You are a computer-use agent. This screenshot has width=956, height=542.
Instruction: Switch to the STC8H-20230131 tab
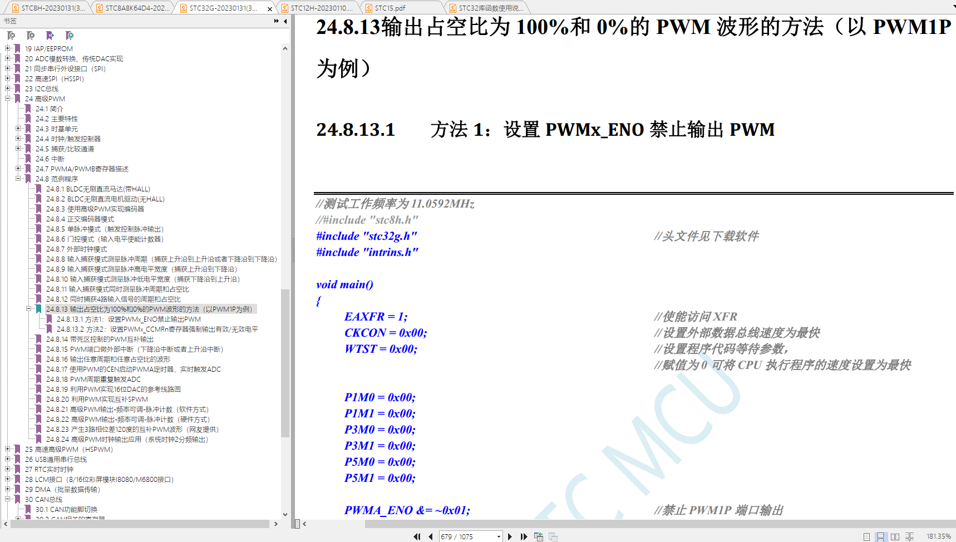48,8
